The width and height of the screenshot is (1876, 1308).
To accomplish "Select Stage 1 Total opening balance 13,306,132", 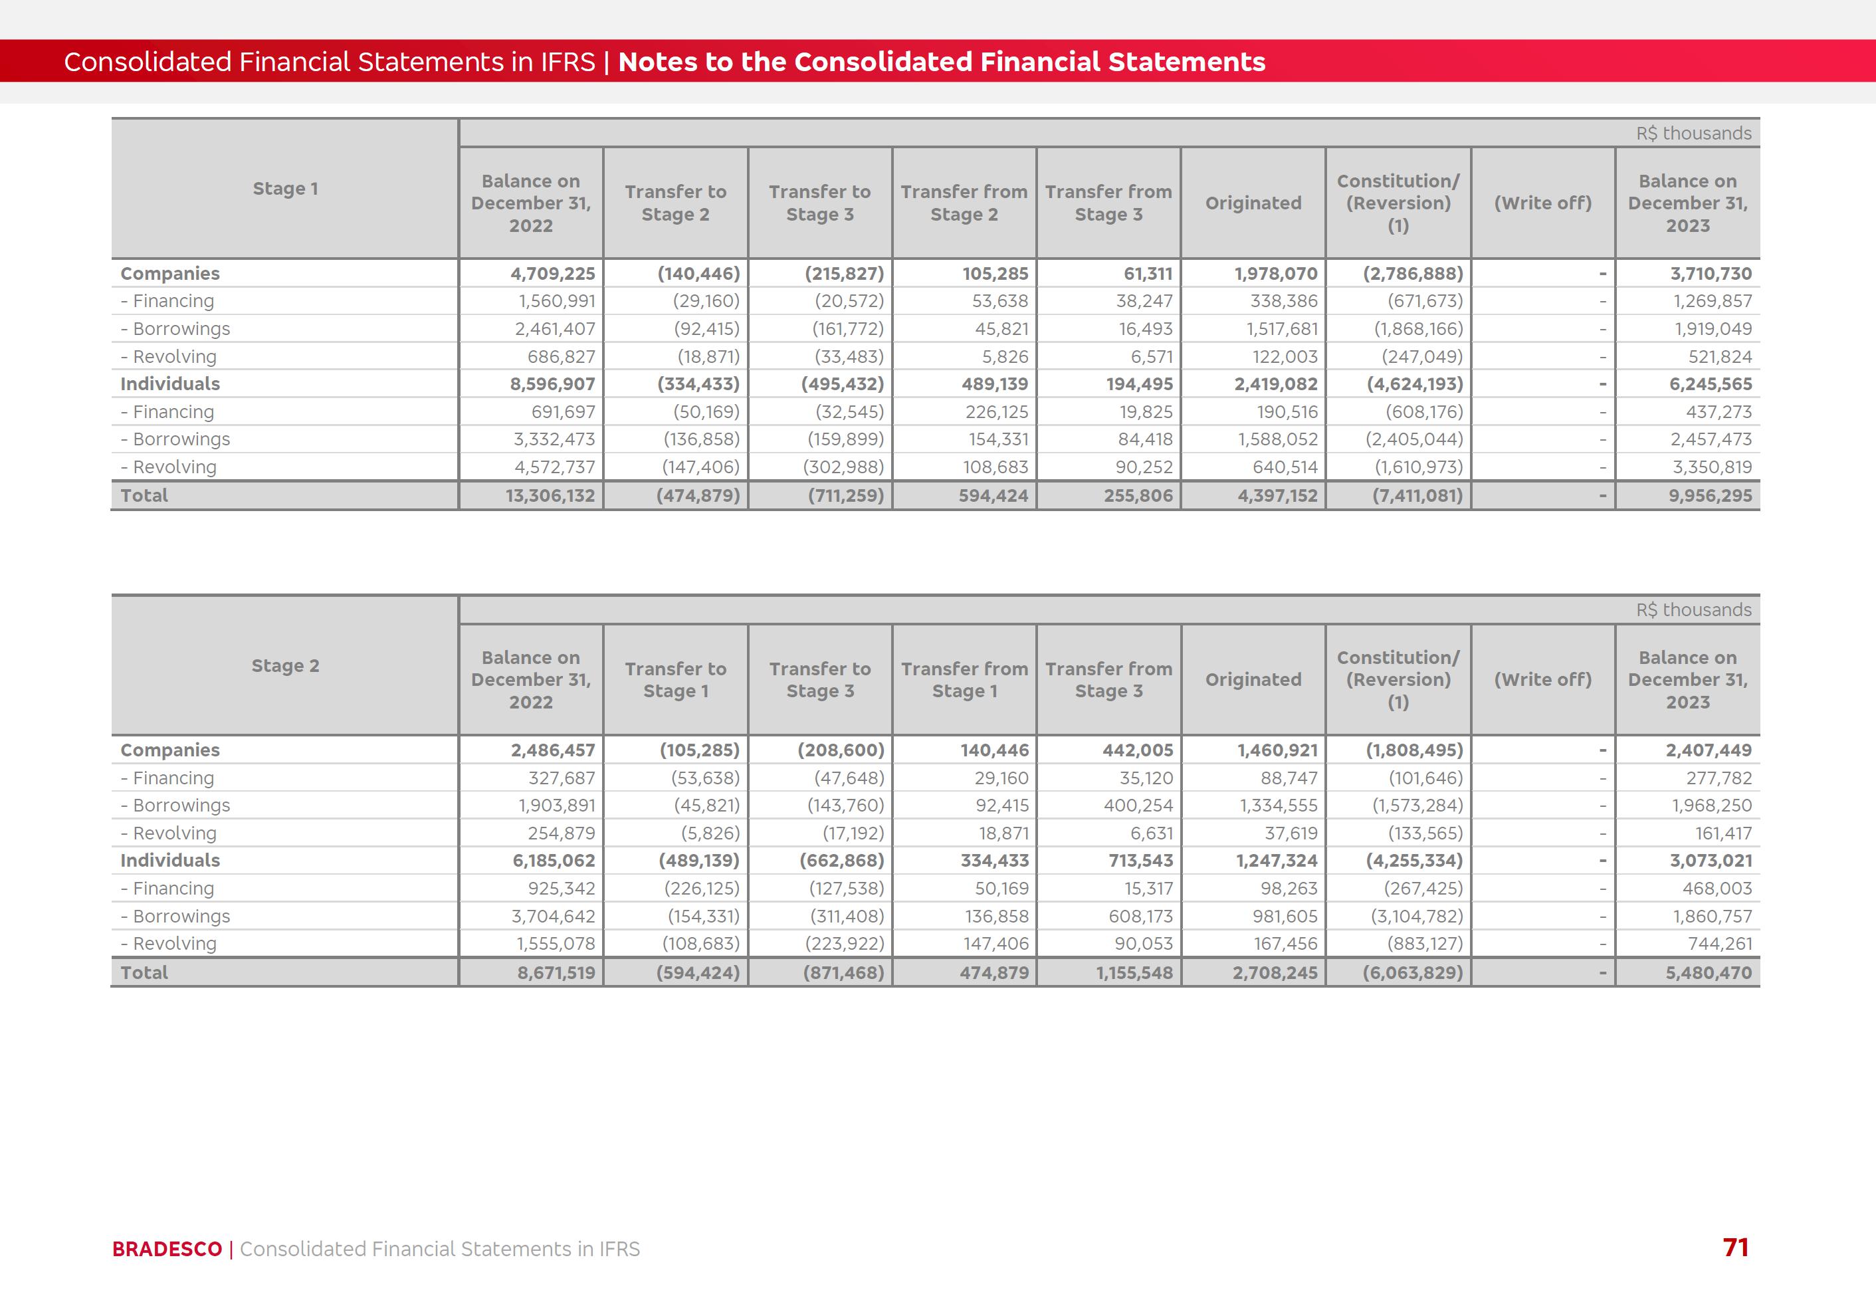I will click(x=550, y=495).
